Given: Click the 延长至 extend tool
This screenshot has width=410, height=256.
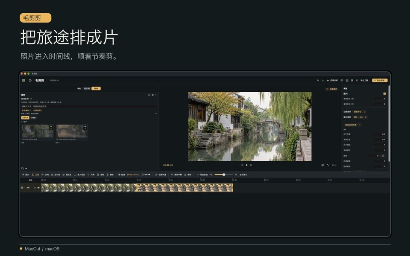Looking at the screenshot, I should pyautogui.click(x=56, y=175).
